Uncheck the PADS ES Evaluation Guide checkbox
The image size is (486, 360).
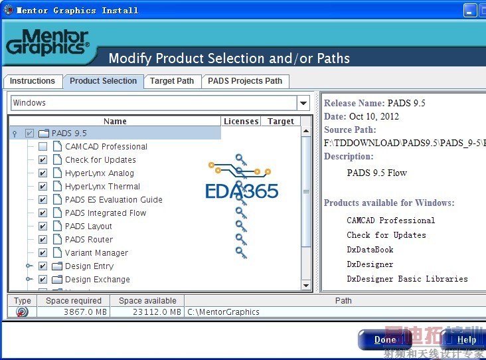42,199
